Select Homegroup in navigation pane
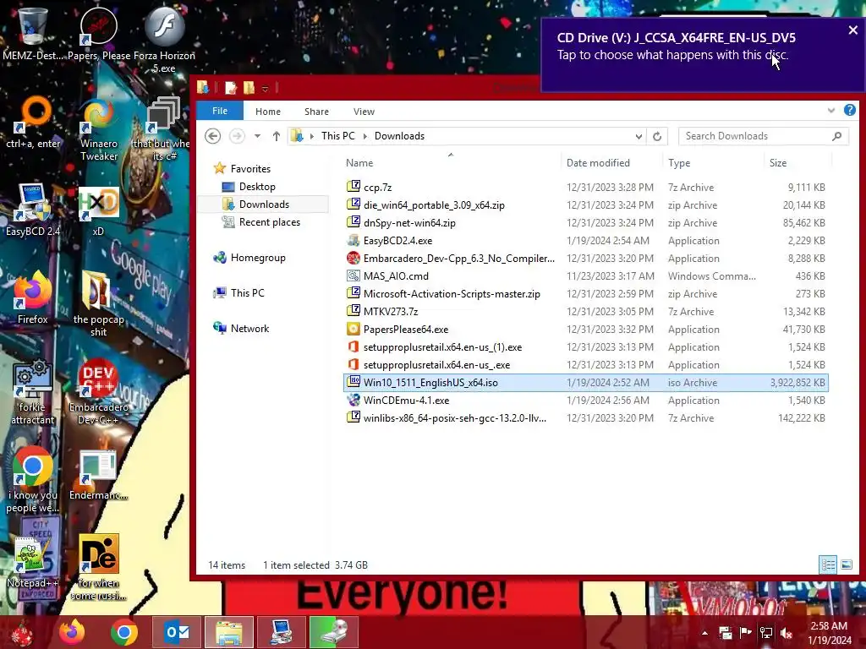This screenshot has height=649, width=866. (x=258, y=258)
